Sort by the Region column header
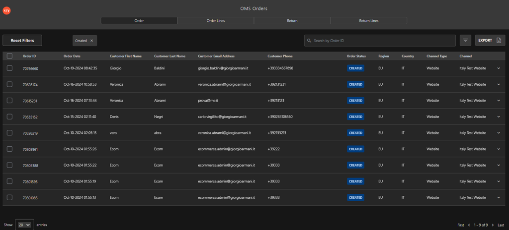The width and height of the screenshot is (509, 230). (x=384, y=56)
